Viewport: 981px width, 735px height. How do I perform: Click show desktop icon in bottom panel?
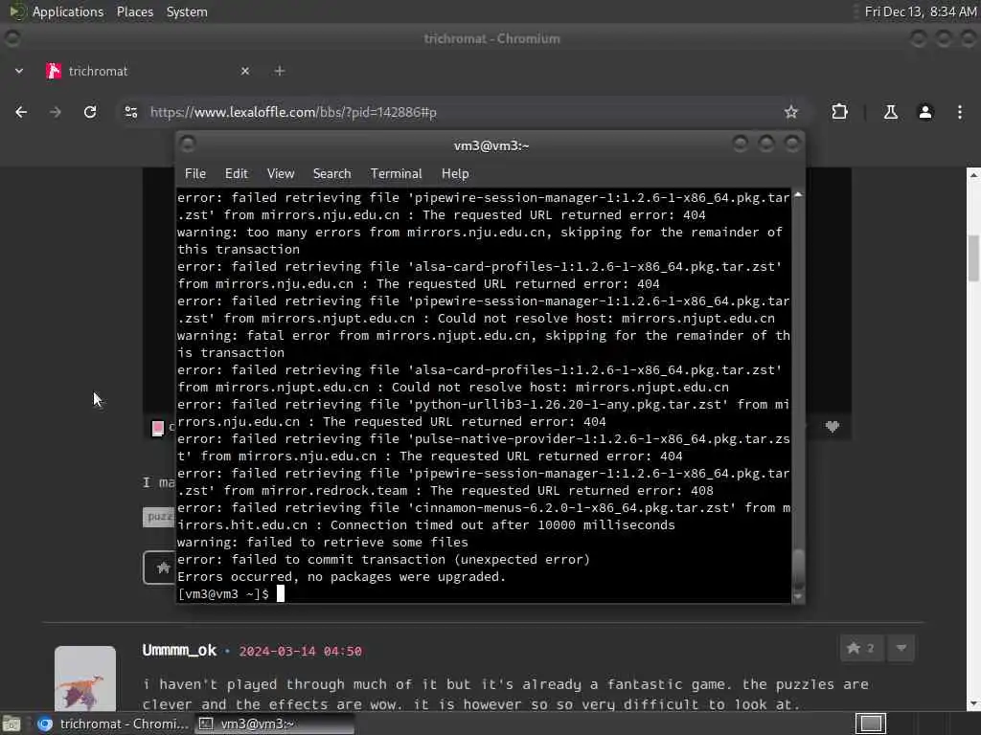11,724
